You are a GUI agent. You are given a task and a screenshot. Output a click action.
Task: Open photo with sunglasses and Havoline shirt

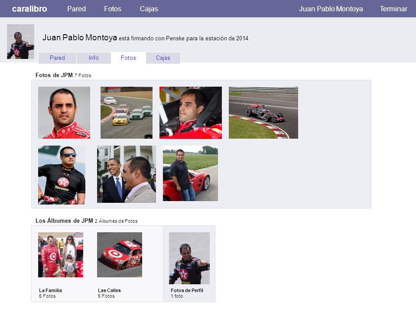(62, 175)
